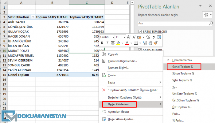This screenshot has width=215, height=123.
Task: Click the Merge and Center icon
Action: click(x=159, y=37)
